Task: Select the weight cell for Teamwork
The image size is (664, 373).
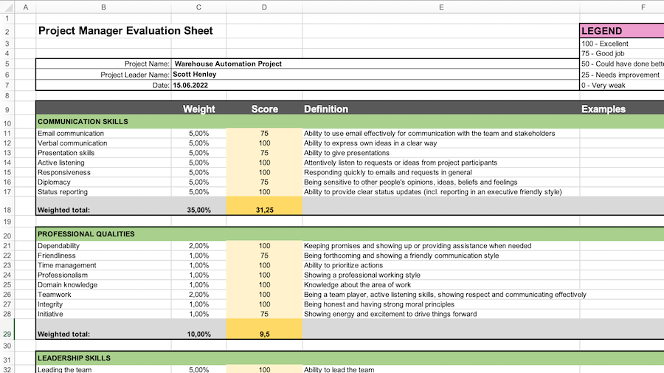Action: [x=198, y=295]
